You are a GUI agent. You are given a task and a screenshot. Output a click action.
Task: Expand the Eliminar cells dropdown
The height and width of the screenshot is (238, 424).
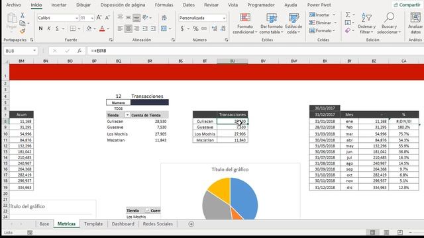pos(335,22)
